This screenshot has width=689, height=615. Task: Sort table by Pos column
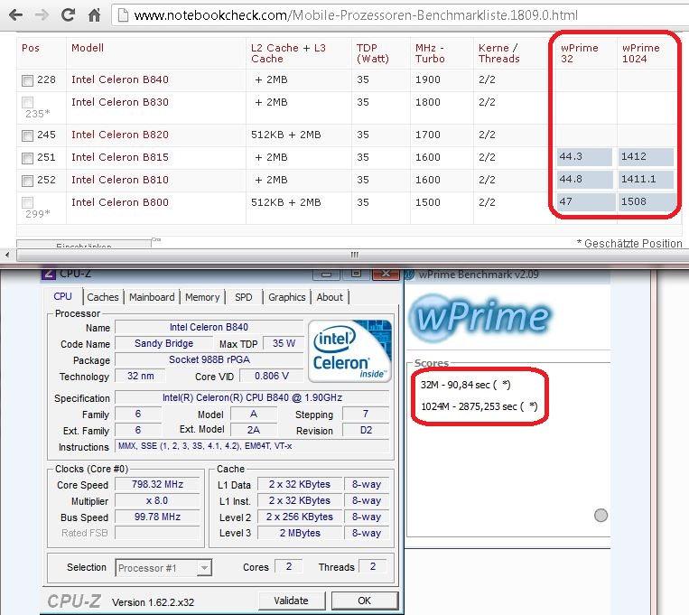[x=31, y=48]
